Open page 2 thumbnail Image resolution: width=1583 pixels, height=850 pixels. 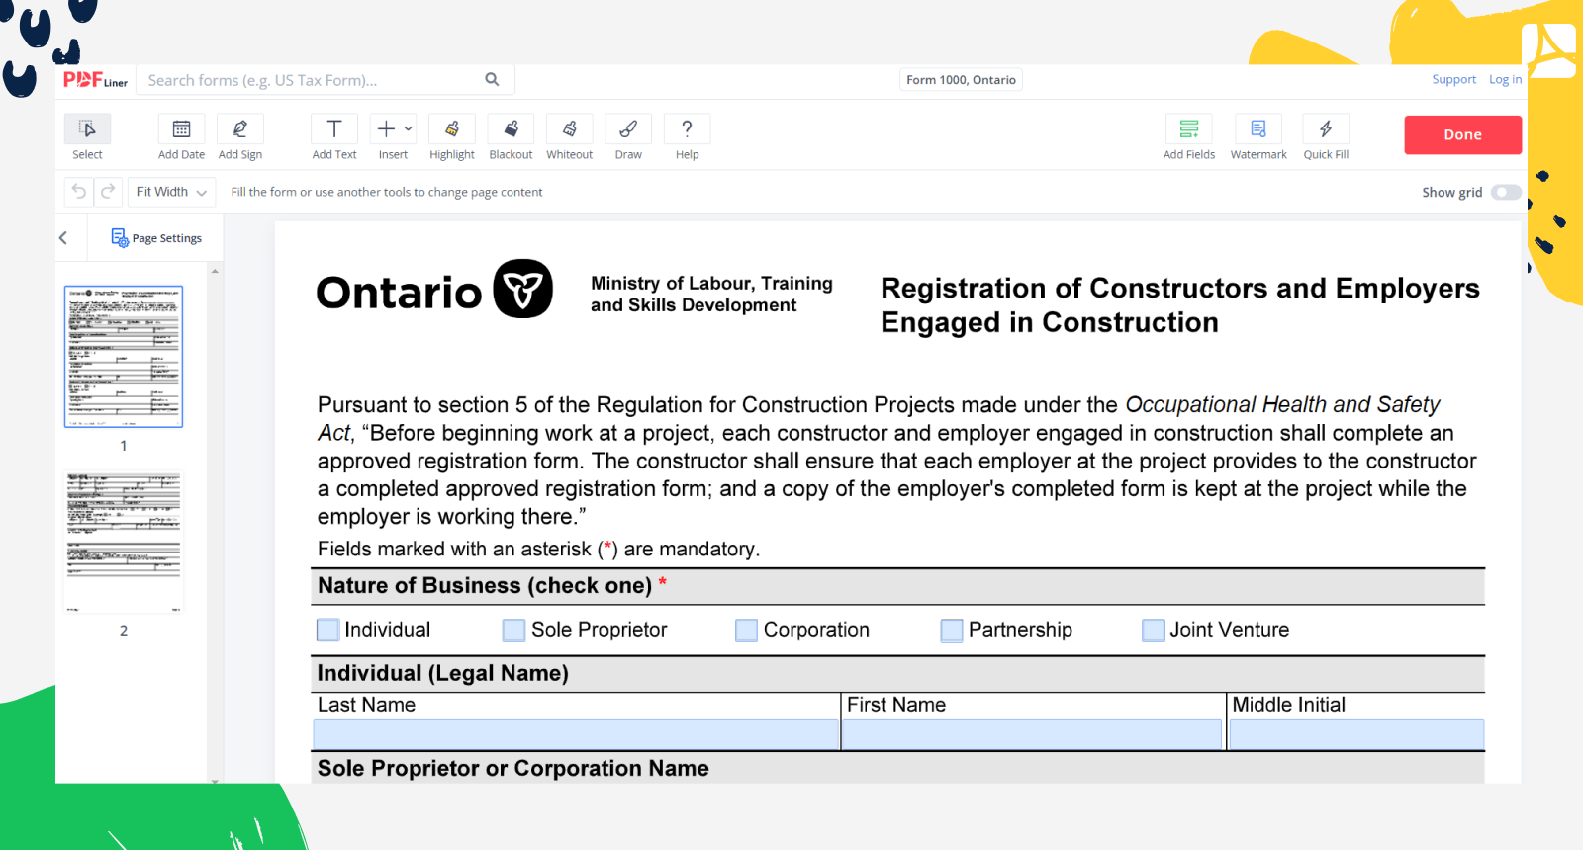point(124,542)
